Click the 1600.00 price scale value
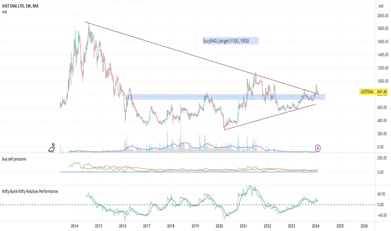This screenshot has height=231, width=391. pos(383,42)
